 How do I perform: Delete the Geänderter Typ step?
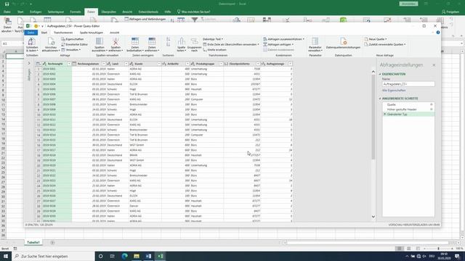385,115
